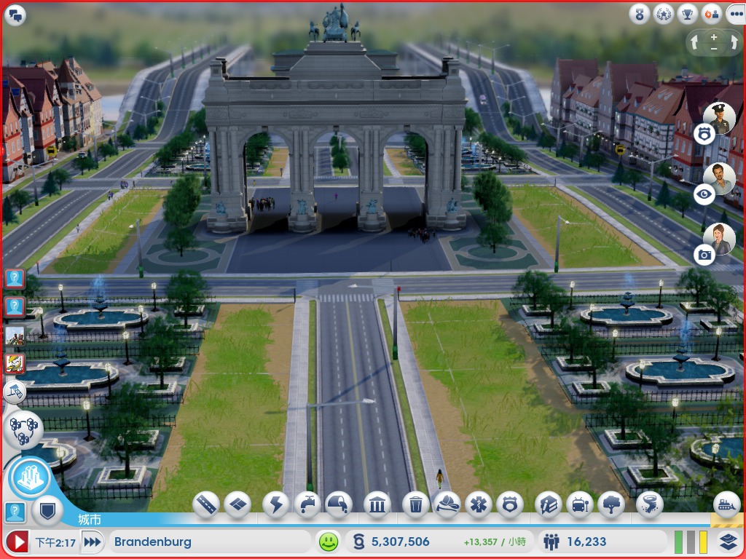Click the Brandenburg city name field
Image resolution: width=746 pixels, height=559 pixels.
coord(210,542)
